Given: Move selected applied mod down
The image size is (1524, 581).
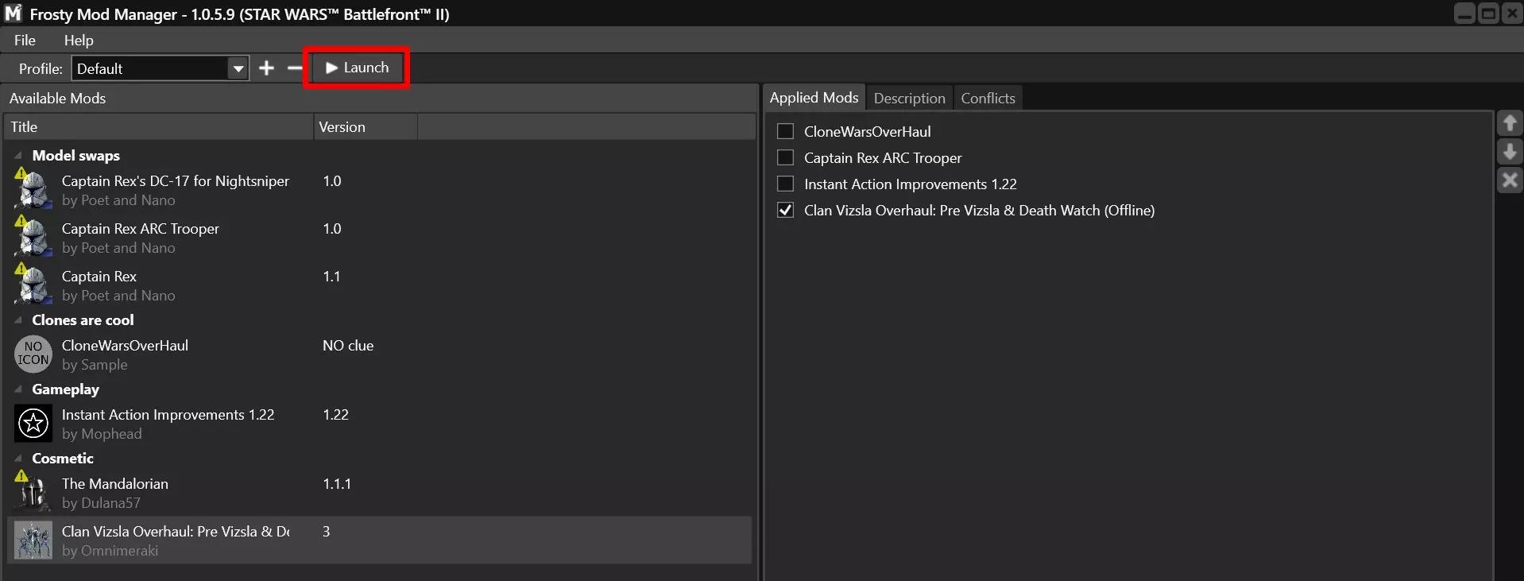Looking at the screenshot, I should pos(1510,152).
